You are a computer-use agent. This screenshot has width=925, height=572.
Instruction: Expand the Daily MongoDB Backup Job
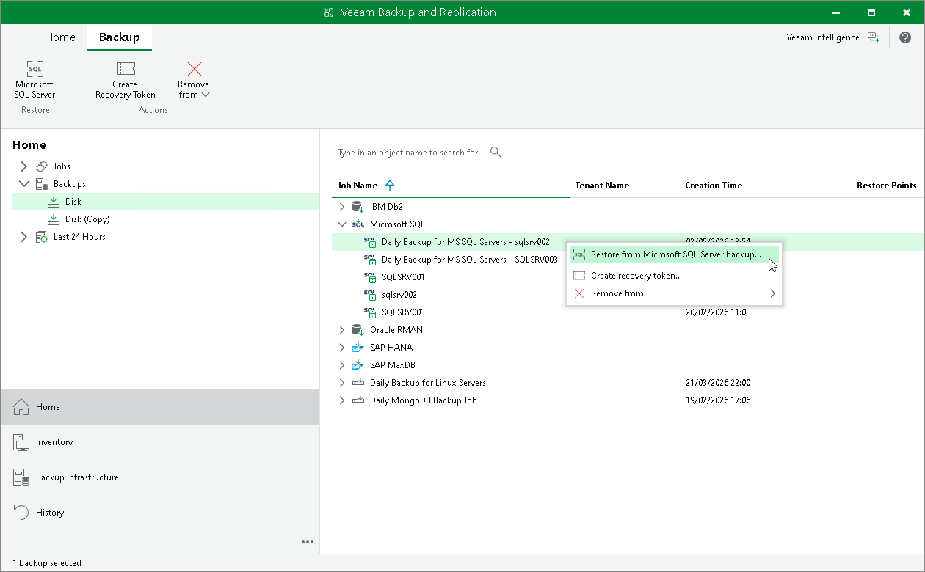click(341, 400)
